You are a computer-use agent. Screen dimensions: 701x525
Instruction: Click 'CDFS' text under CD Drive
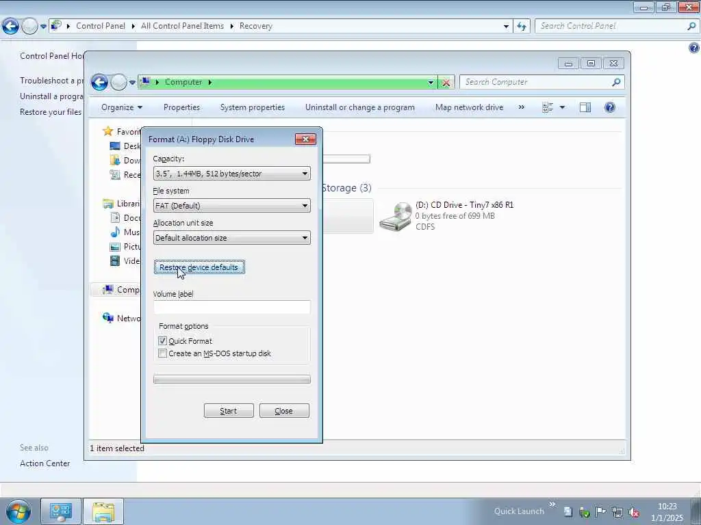pos(425,227)
